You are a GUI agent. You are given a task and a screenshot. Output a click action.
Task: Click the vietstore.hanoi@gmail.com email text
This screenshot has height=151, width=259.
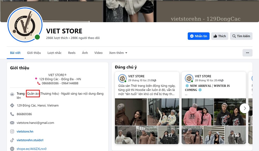pyautogui.click(x=35, y=123)
